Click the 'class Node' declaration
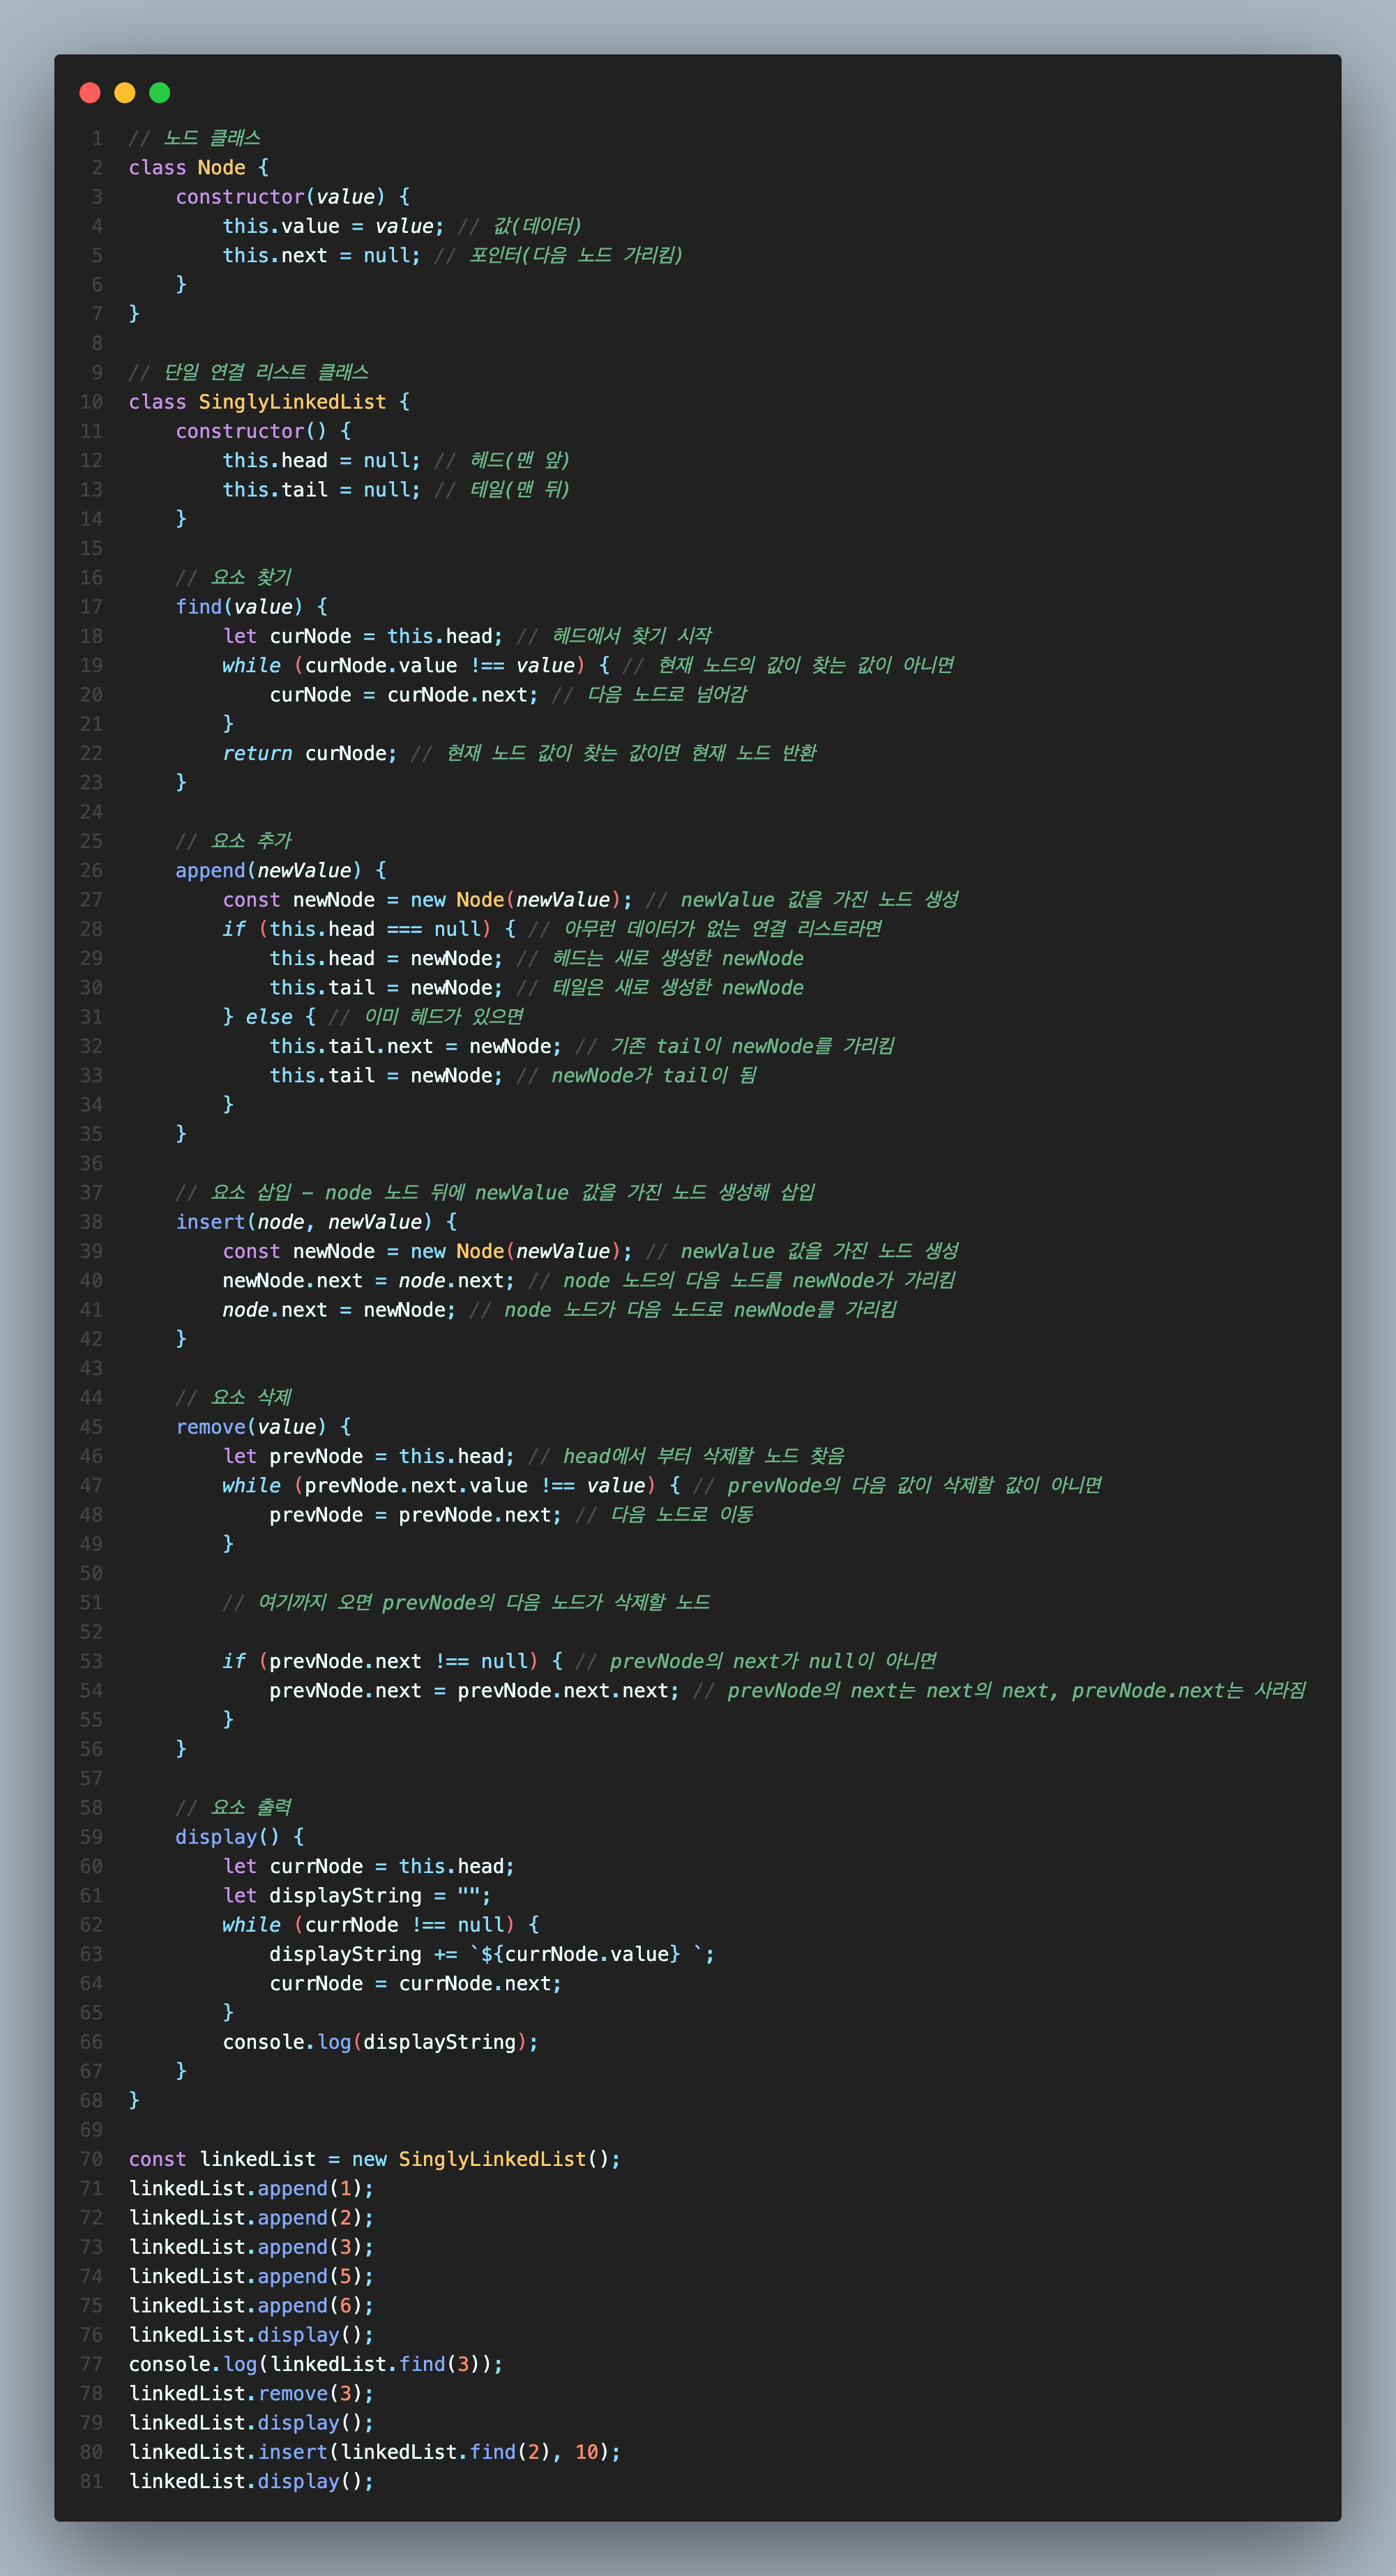 click(x=187, y=168)
